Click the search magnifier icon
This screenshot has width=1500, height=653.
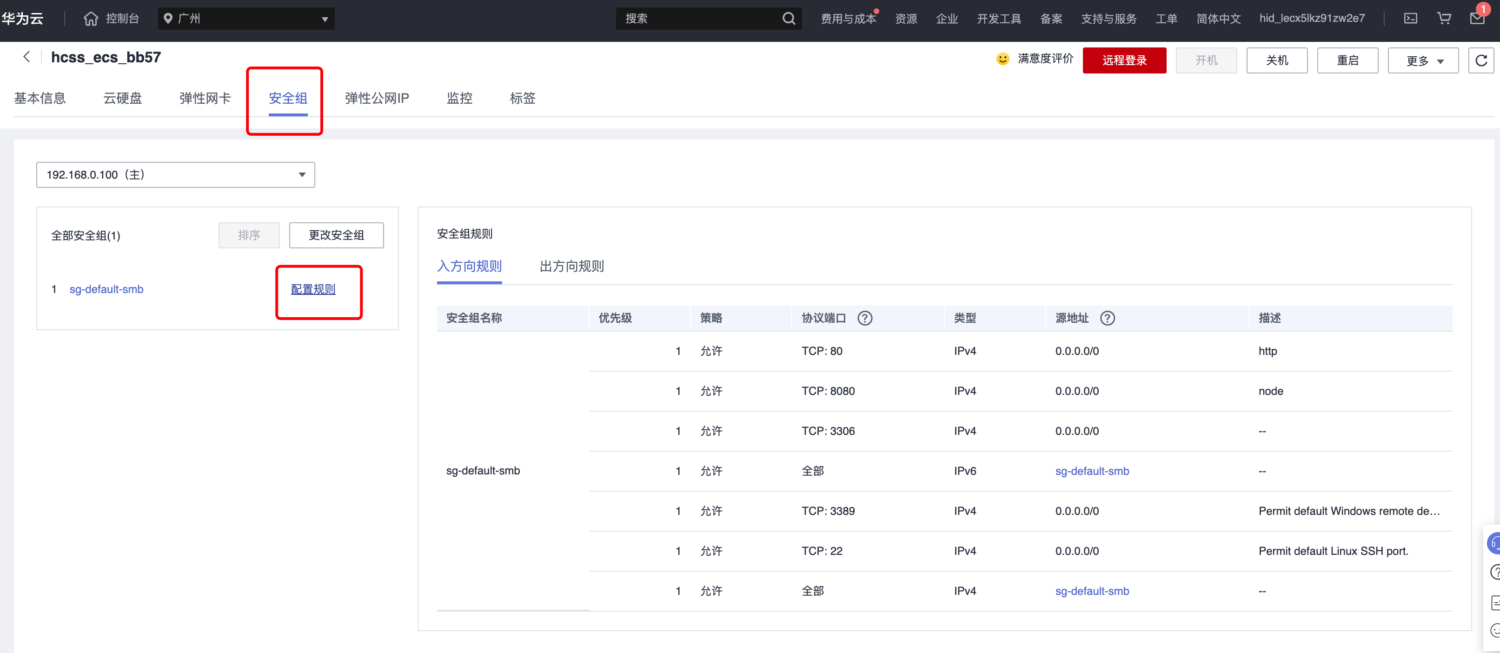tap(789, 19)
